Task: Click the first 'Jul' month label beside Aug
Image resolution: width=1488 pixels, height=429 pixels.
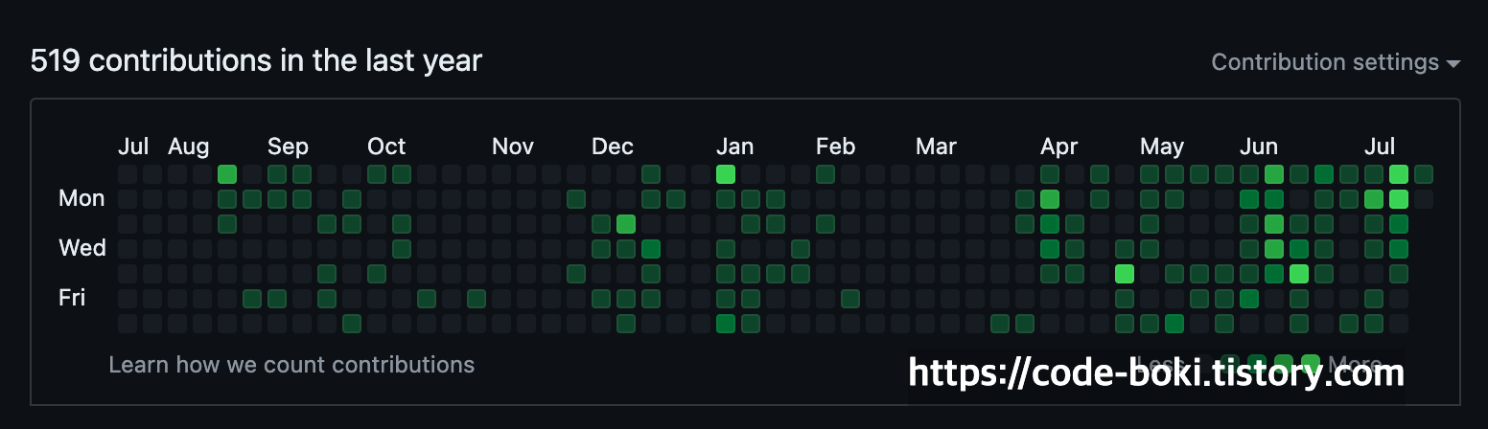Action: click(133, 147)
